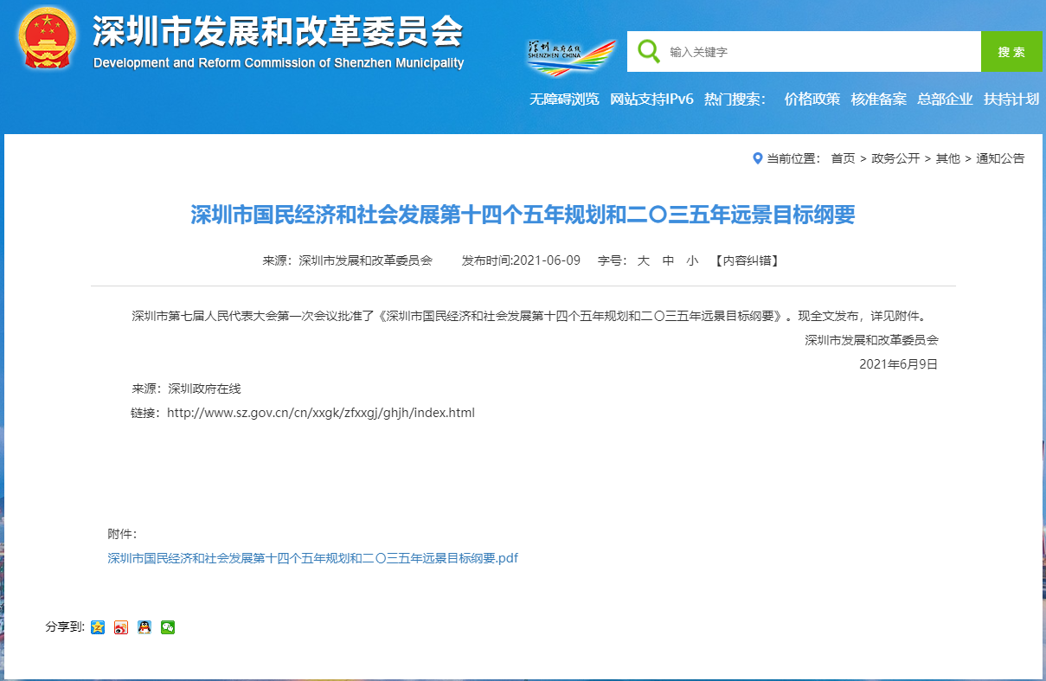Share the page to WeChat
This screenshot has height=681, width=1046.
click(168, 627)
